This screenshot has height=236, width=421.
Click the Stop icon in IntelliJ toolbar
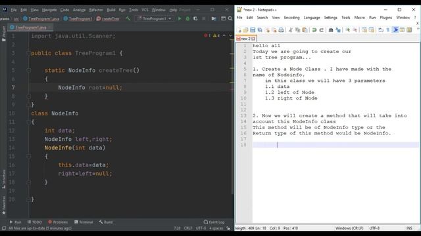(x=204, y=19)
